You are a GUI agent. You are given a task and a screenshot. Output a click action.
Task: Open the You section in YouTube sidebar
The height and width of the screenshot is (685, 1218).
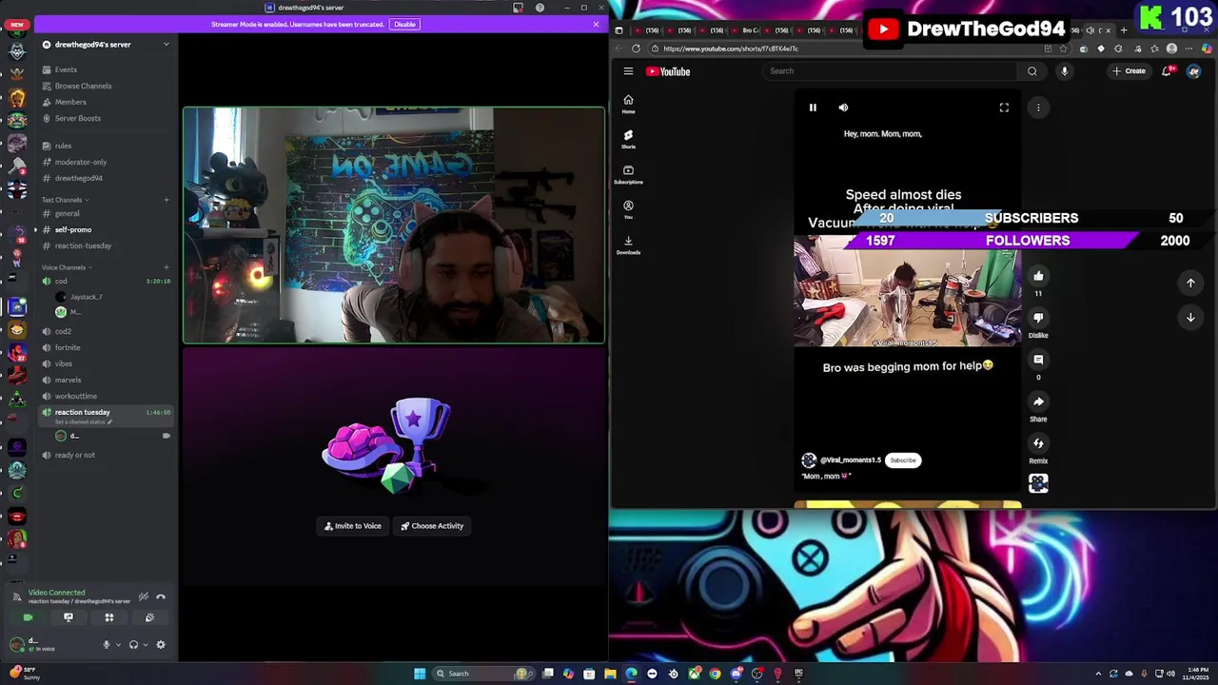coord(628,209)
